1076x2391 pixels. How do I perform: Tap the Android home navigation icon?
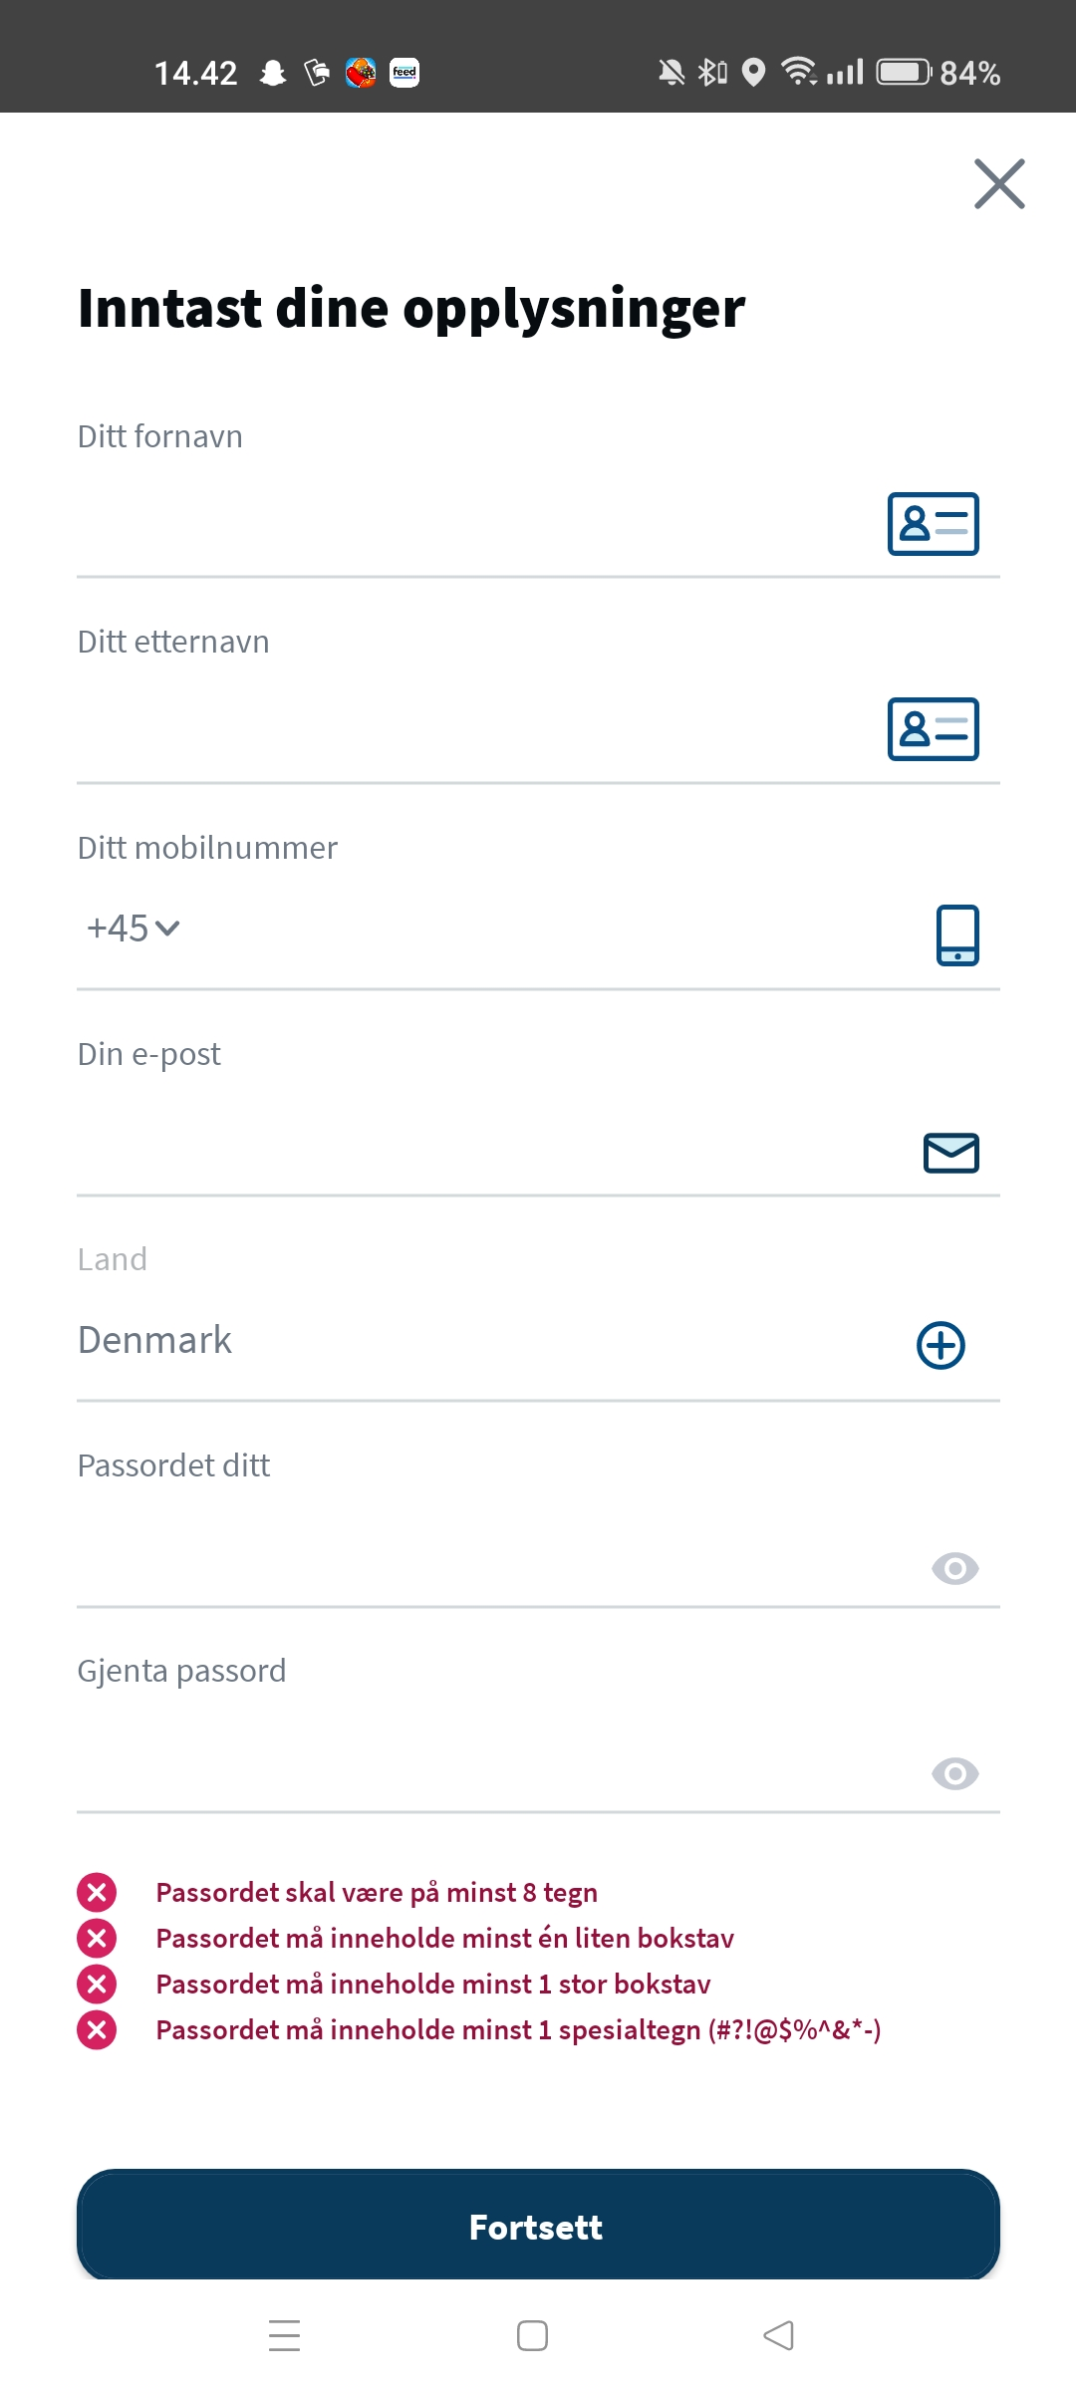pos(532,2335)
